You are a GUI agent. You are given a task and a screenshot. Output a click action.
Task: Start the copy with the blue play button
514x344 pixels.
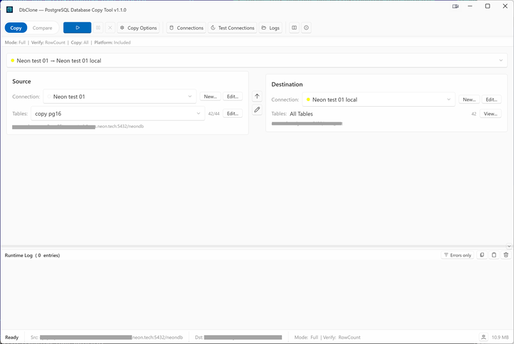coord(77,28)
